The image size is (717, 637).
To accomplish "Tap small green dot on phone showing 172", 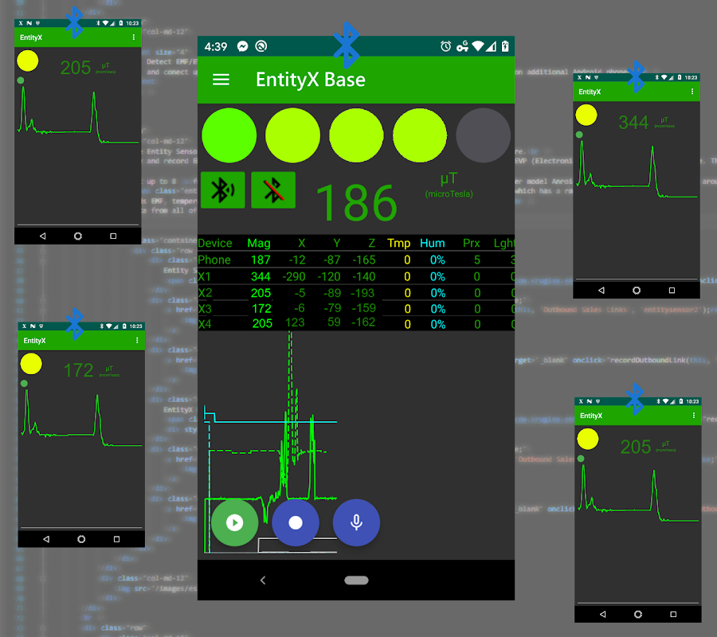I will (24, 383).
